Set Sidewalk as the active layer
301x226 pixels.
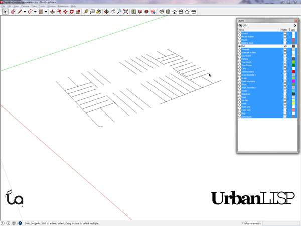239,49
